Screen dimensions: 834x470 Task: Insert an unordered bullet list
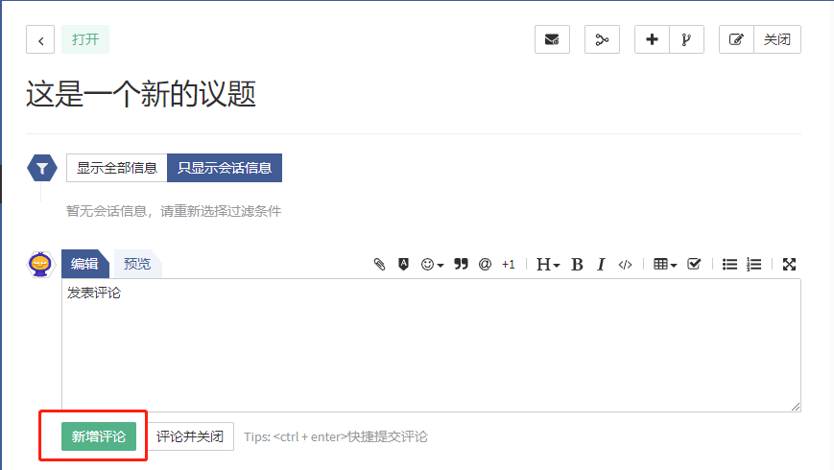click(729, 265)
